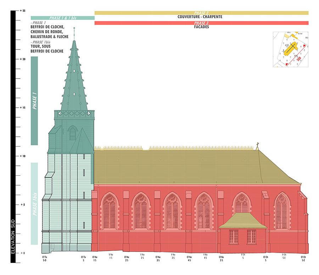Click the vertical dark teal PHASE 1 bar
Screen dimensions: 319x275
pyautogui.click(x=34, y=101)
